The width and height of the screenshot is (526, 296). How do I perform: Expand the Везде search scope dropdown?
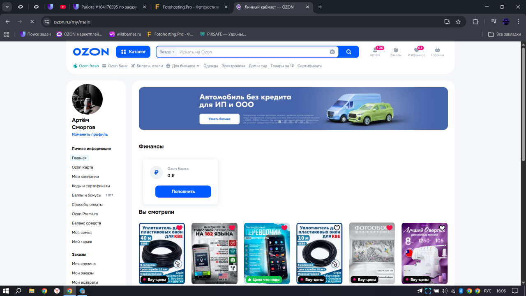click(167, 52)
